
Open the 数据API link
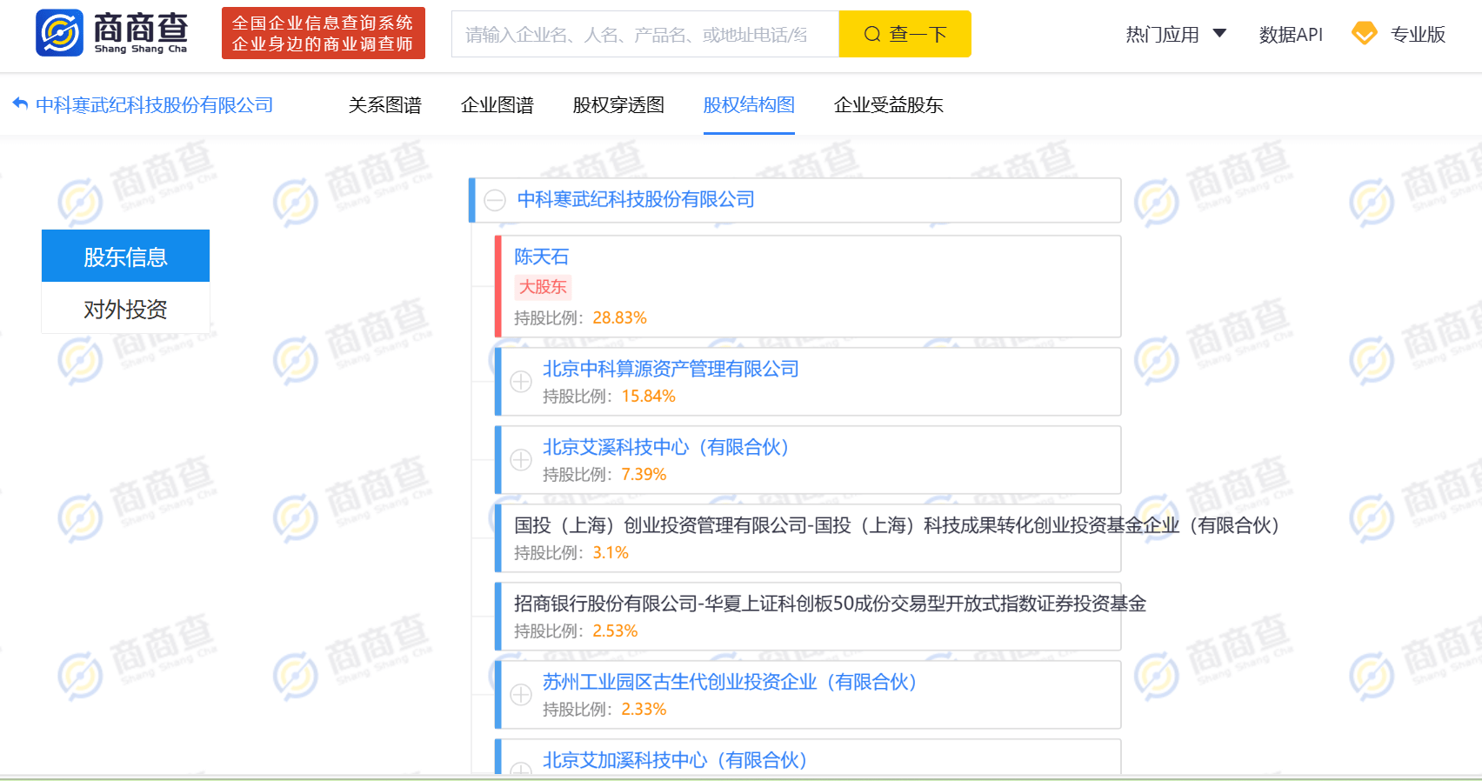click(1291, 34)
